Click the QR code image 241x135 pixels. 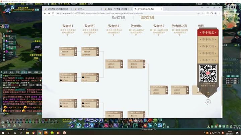click(208, 73)
